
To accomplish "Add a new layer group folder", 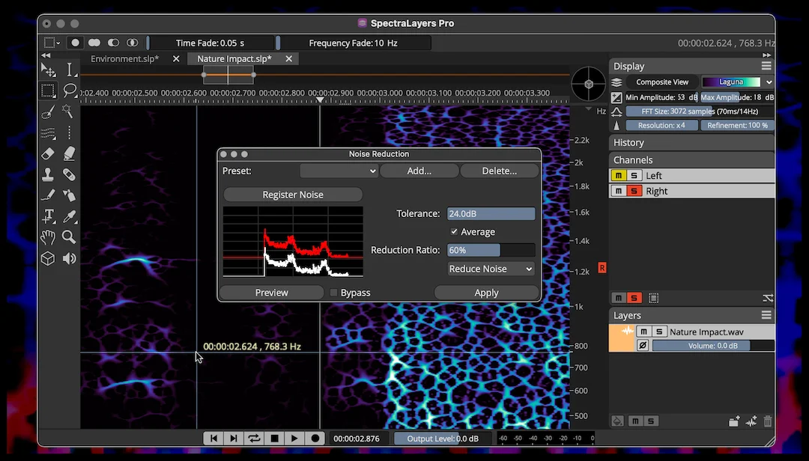I will 734,421.
